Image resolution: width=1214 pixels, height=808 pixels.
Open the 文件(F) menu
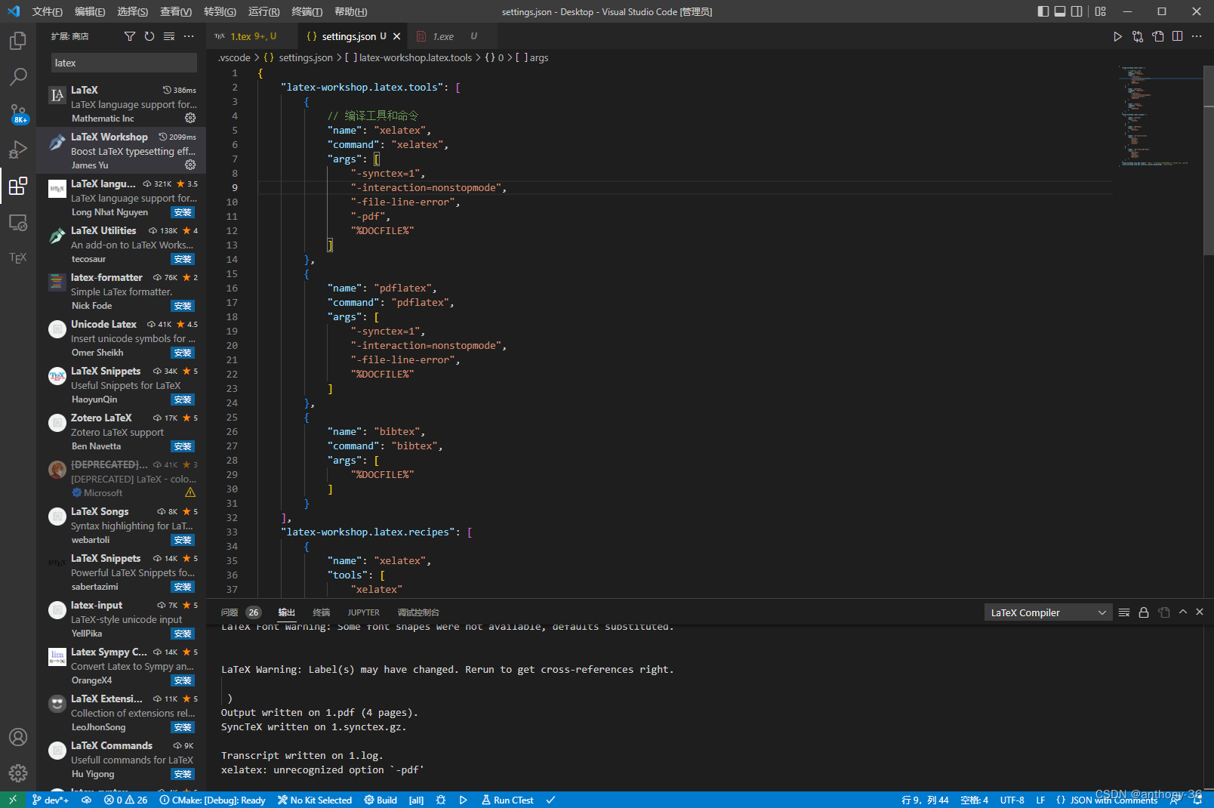point(47,11)
